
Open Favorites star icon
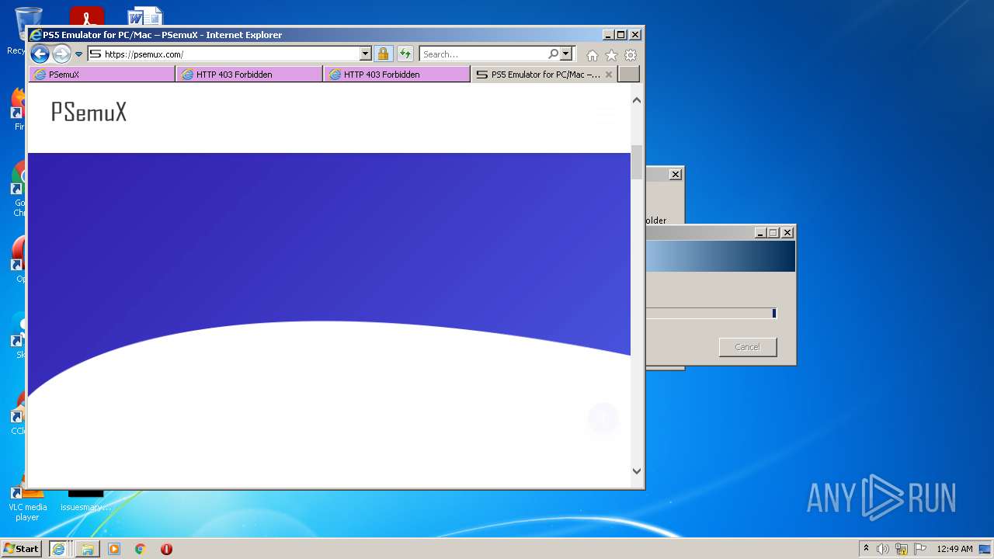tap(611, 55)
